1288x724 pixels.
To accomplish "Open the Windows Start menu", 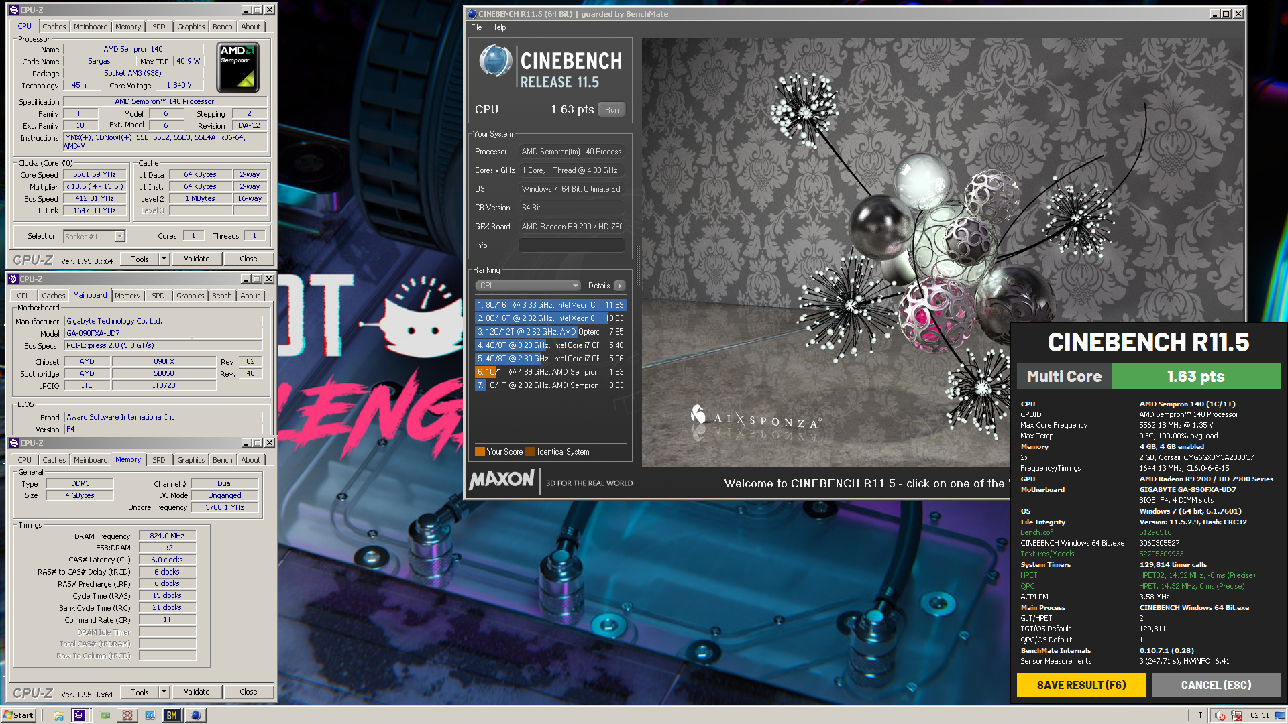I will pyautogui.click(x=19, y=715).
